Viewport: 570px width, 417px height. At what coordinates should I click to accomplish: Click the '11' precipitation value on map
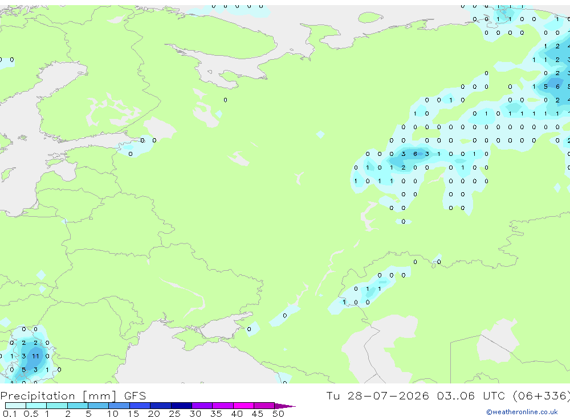click(x=35, y=356)
